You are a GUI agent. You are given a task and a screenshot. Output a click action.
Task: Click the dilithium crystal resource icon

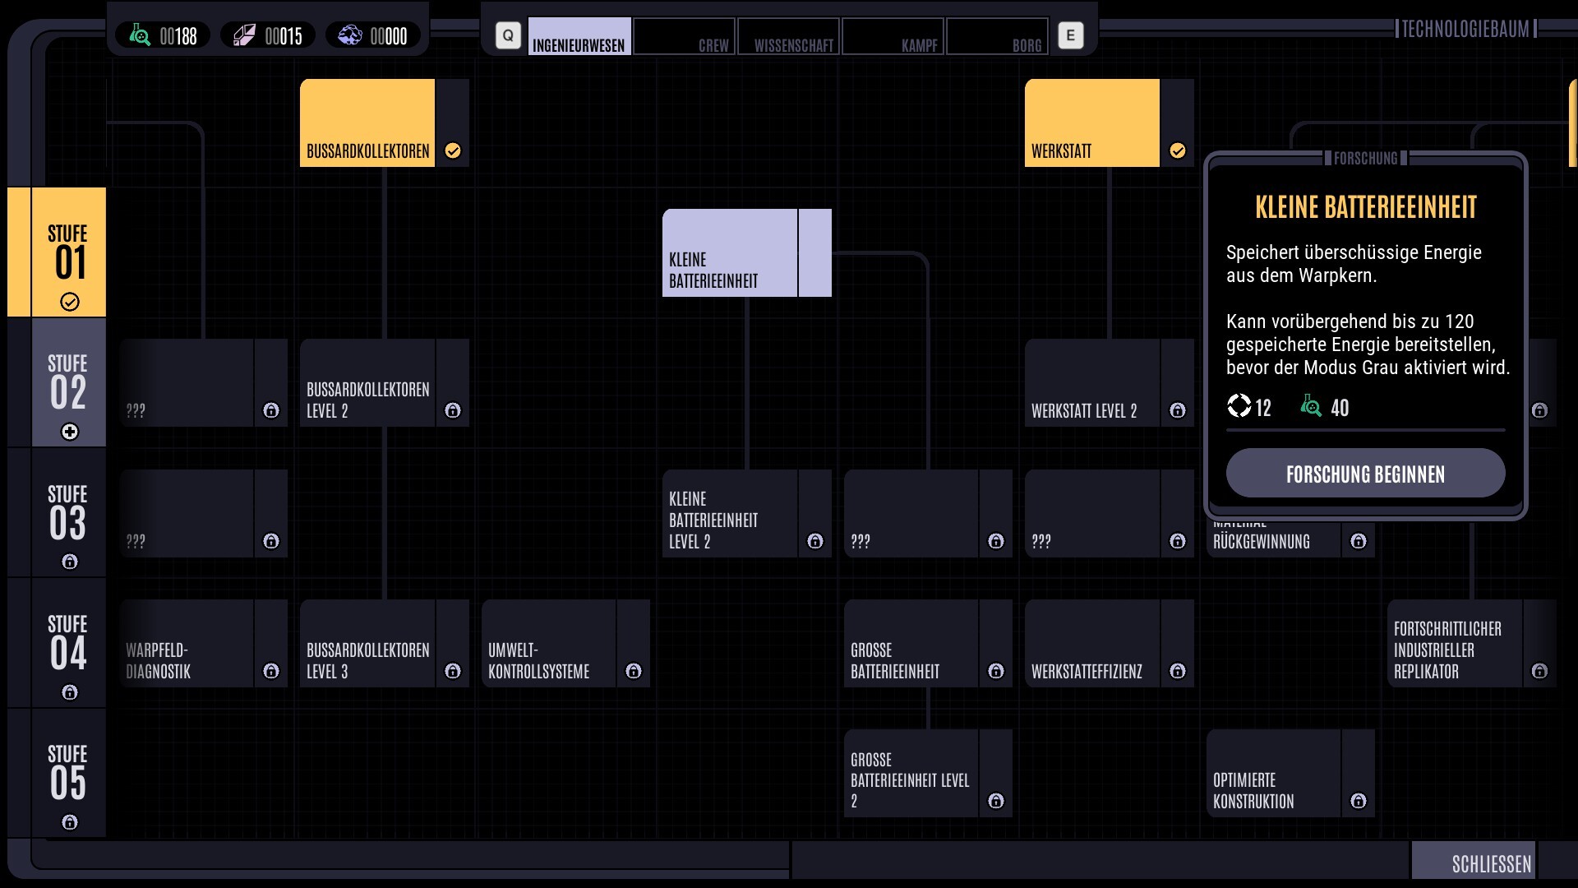click(244, 35)
